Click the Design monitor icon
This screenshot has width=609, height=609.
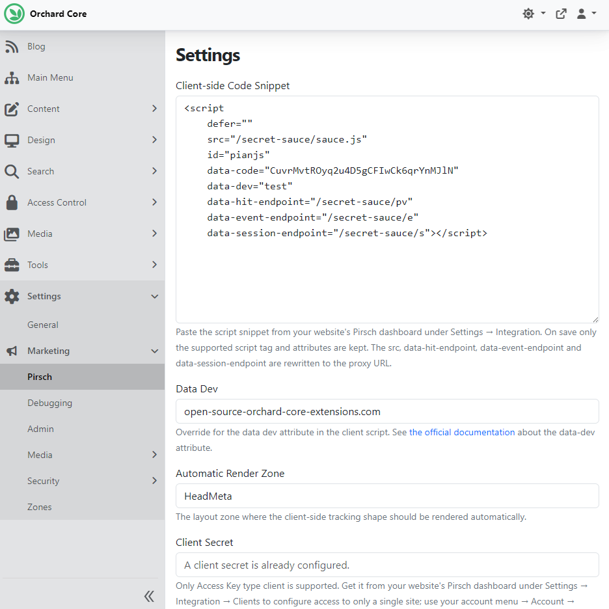12,140
